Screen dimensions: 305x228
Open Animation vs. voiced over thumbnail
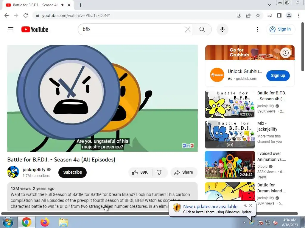coord(230,165)
